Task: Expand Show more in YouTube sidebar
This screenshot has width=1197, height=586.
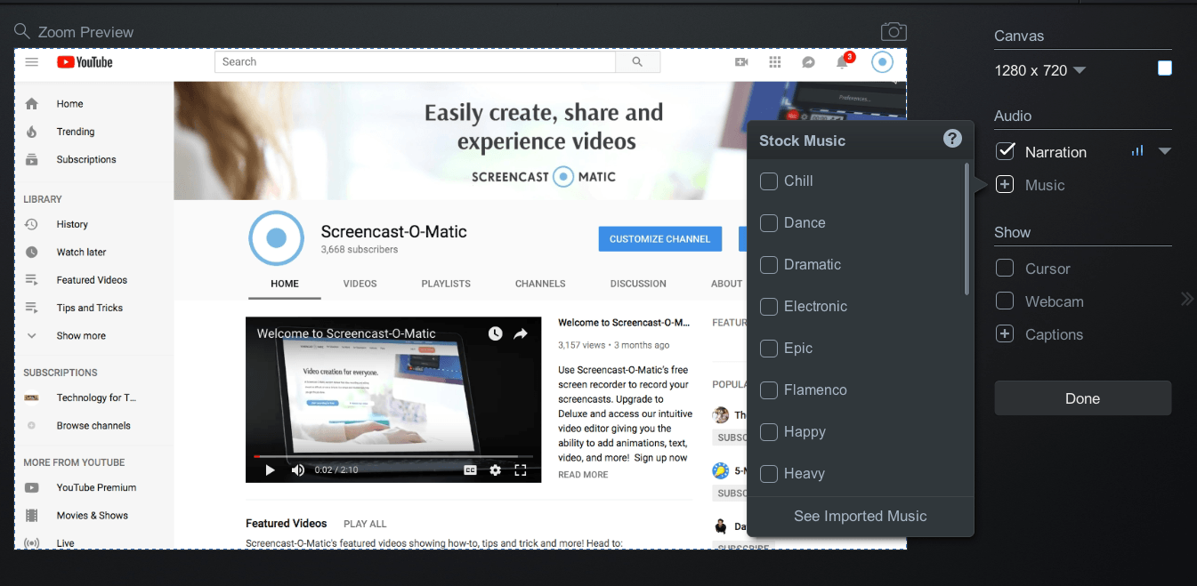Action: [x=80, y=335]
